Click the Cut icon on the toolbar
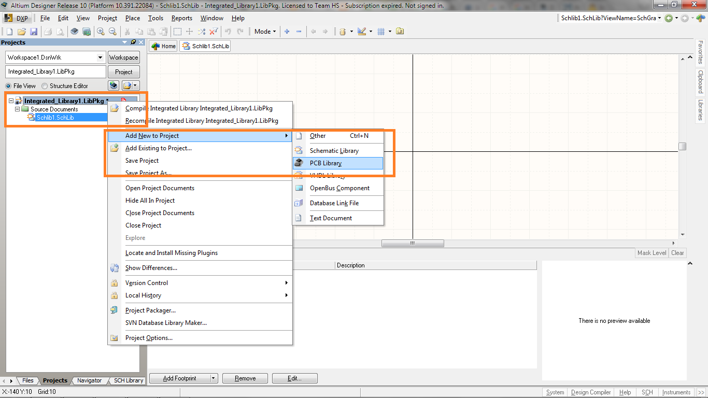 coord(126,31)
